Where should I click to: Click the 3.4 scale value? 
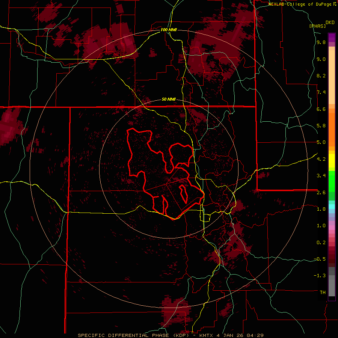click(321, 176)
